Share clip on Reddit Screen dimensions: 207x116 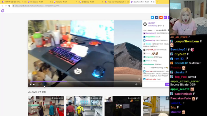click(161, 17)
